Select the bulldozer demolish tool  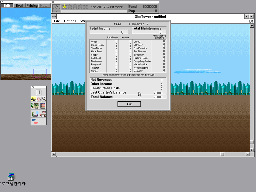[x=34, y=99]
